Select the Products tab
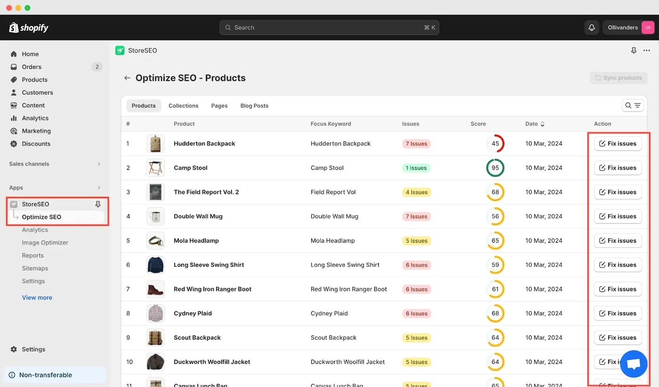This screenshot has width=659, height=387. [144, 106]
